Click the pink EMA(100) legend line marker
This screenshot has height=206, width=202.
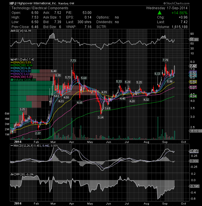(x=12, y=77)
